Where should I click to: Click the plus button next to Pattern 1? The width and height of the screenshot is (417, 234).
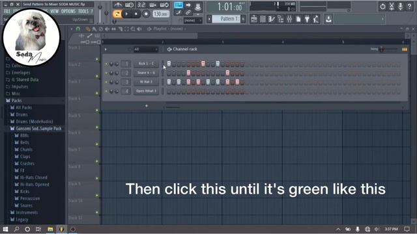point(243,19)
